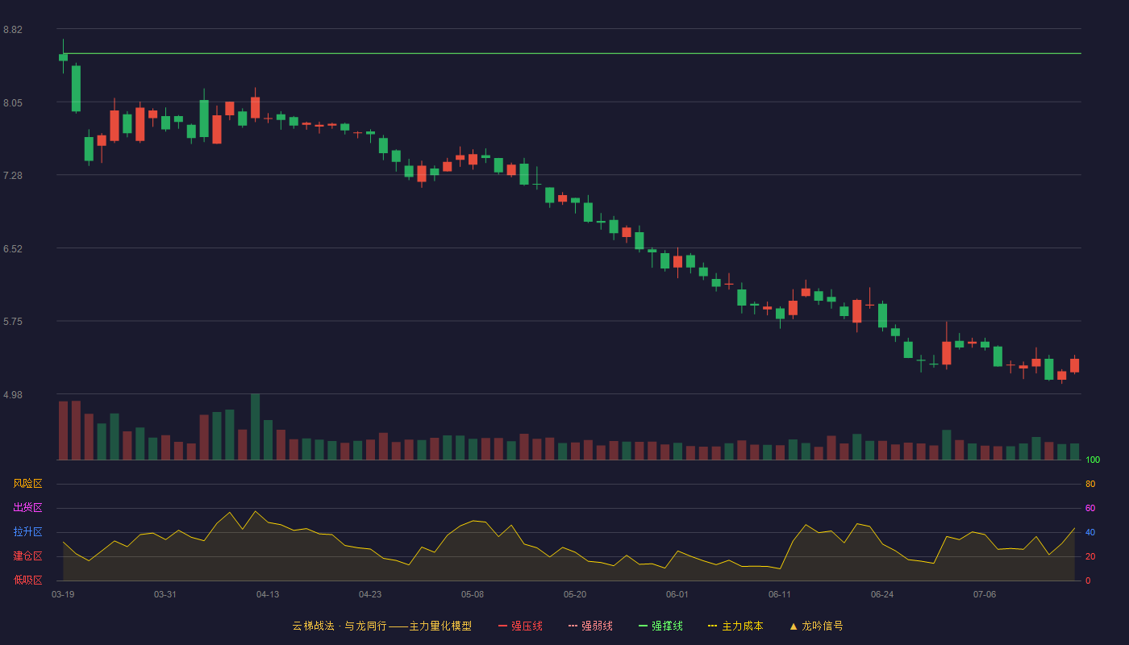Click the 出货区 zone label
The height and width of the screenshot is (645, 1129).
27,508
